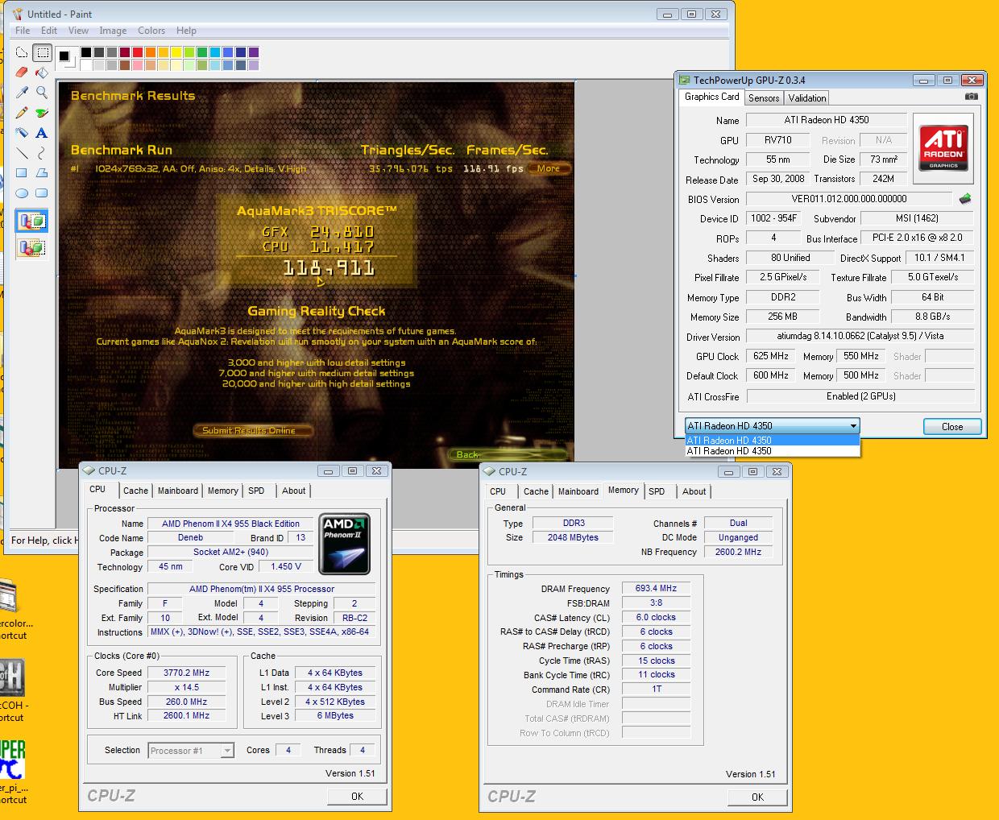This screenshot has height=820, width=999.
Task: Open the Edit menu in Paint
Action: pos(49,31)
